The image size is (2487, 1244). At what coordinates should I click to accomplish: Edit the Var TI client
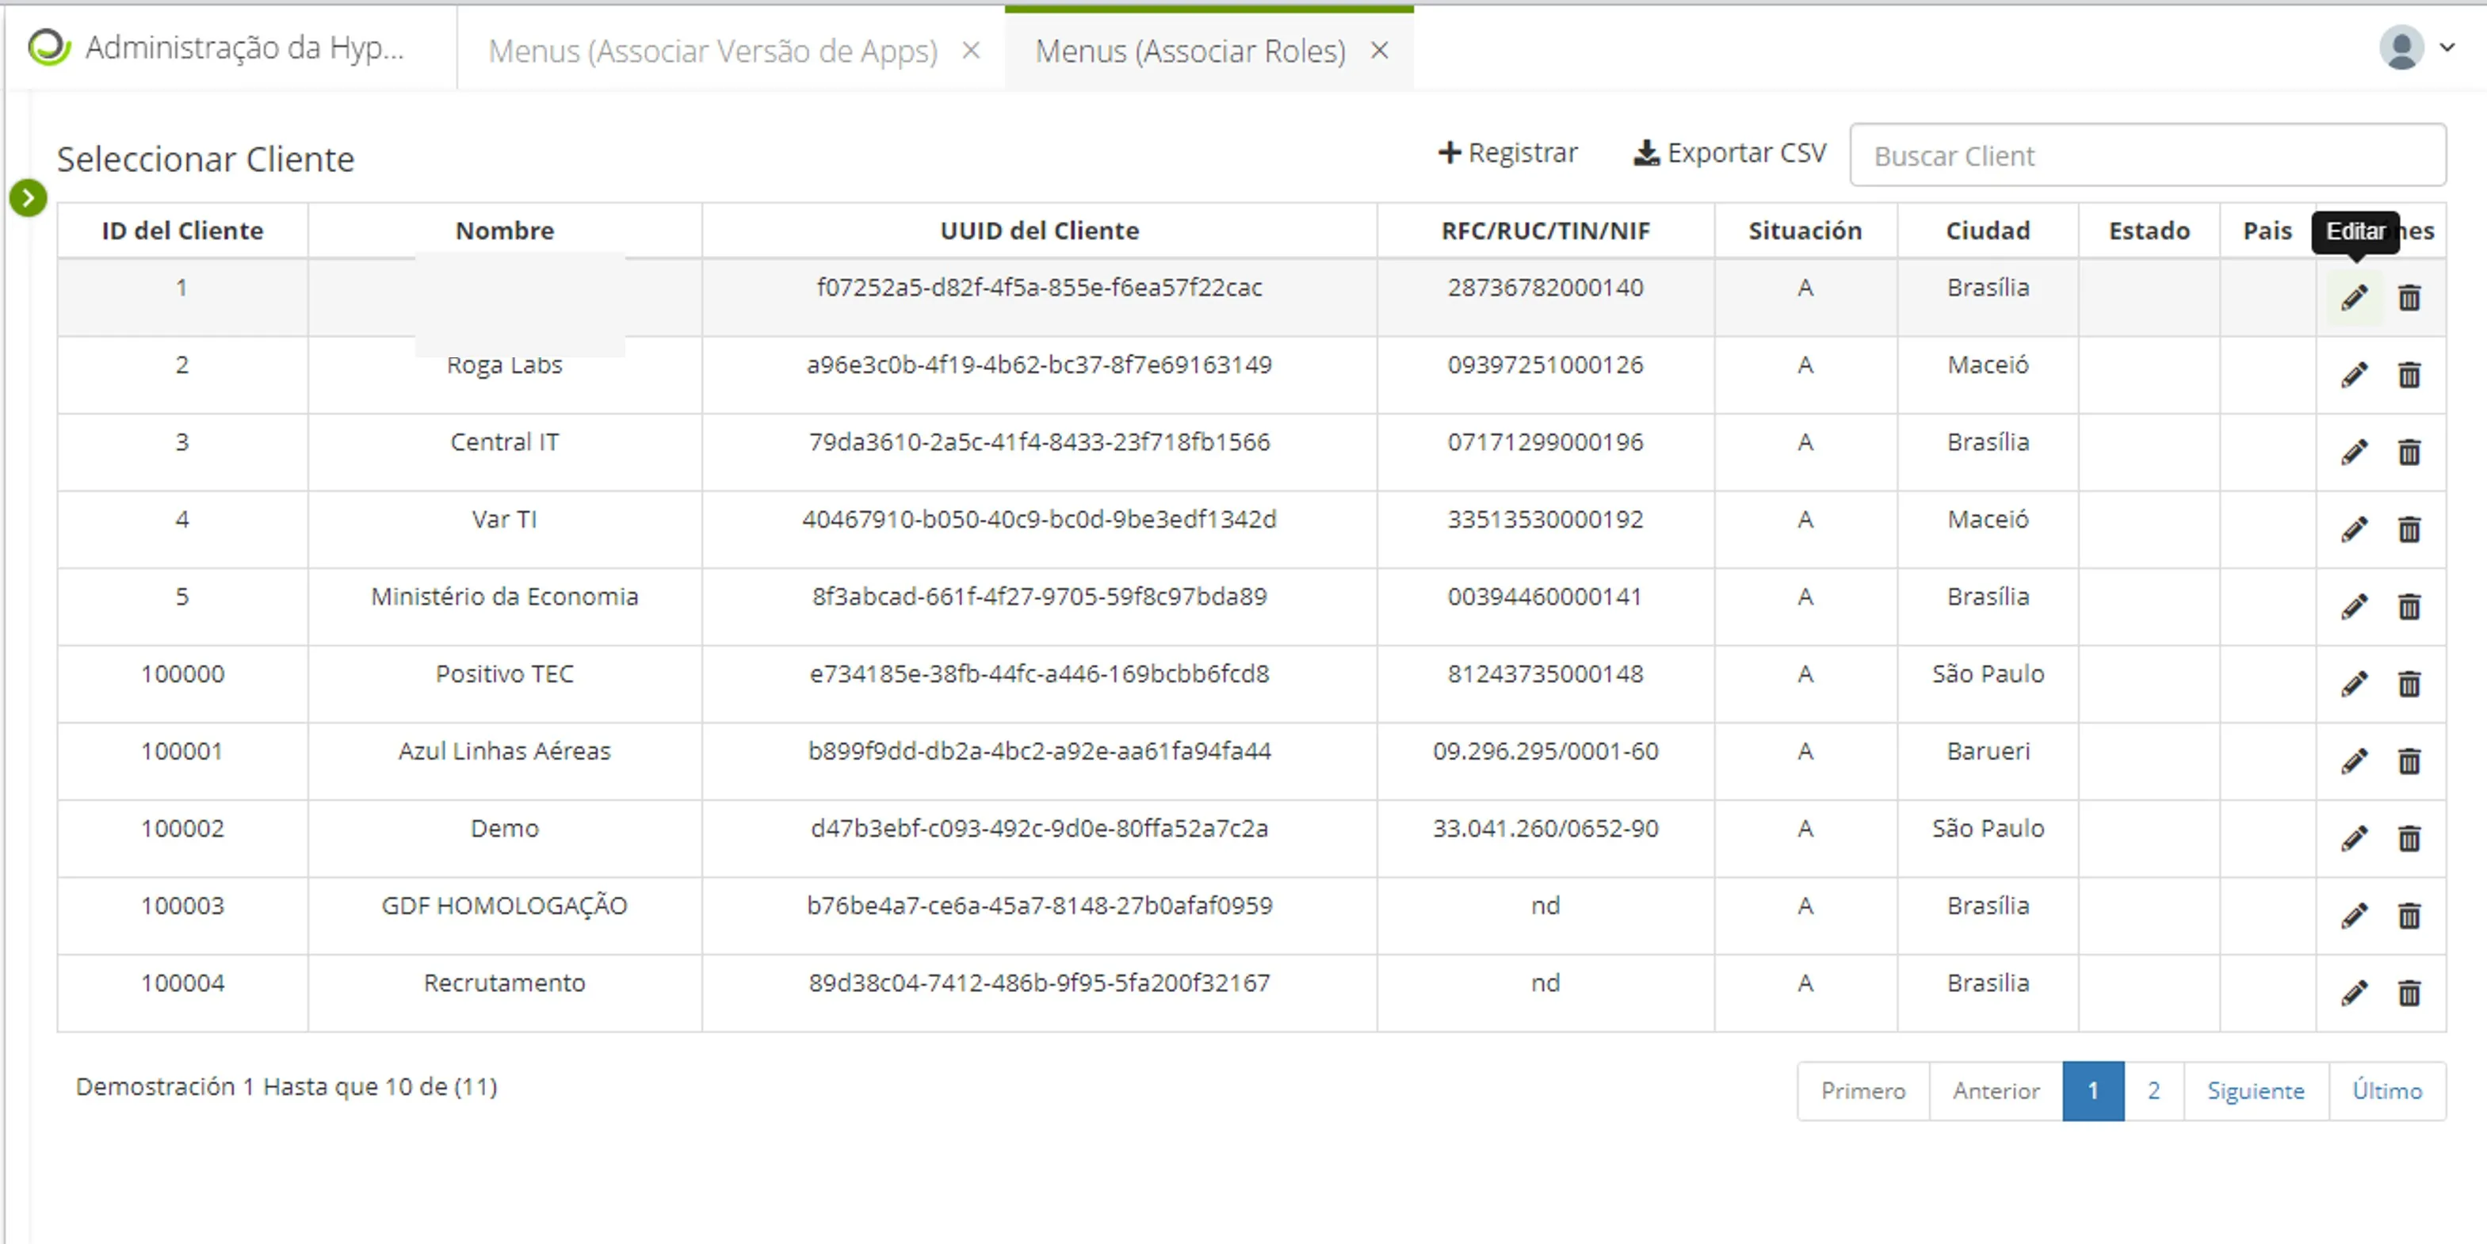coord(2354,529)
